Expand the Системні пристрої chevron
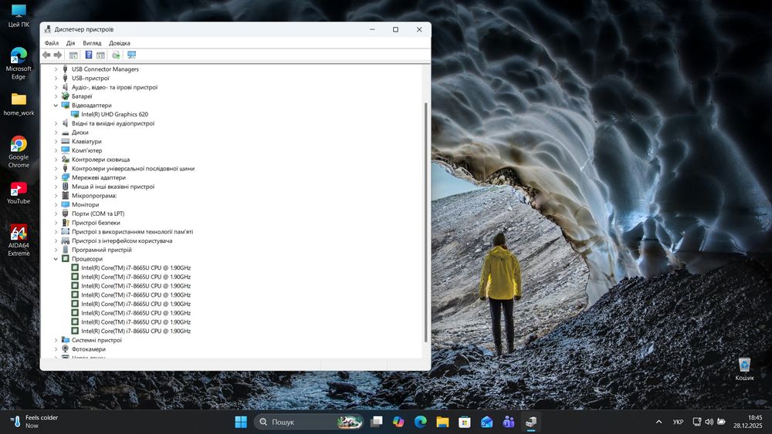Image resolution: width=772 pixels, height=434 pixels. pos(56,340)
